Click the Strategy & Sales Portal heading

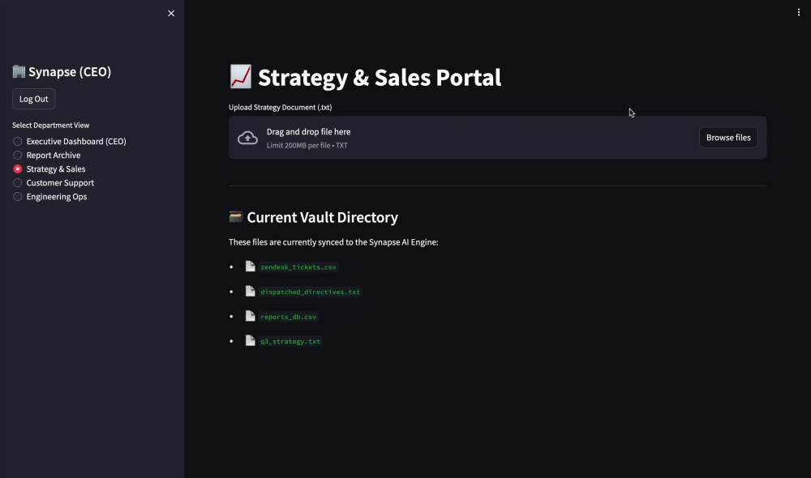point(379,78)
